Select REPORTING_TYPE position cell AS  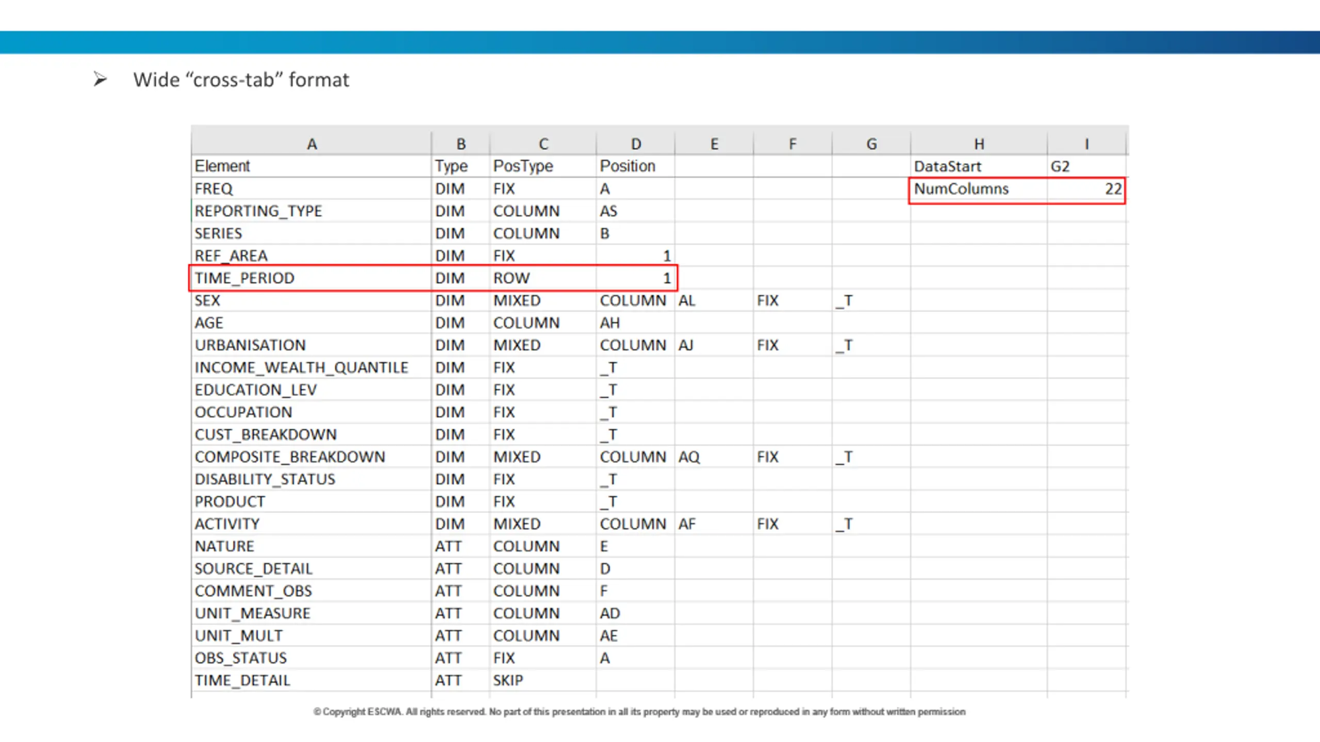[636, 211]
